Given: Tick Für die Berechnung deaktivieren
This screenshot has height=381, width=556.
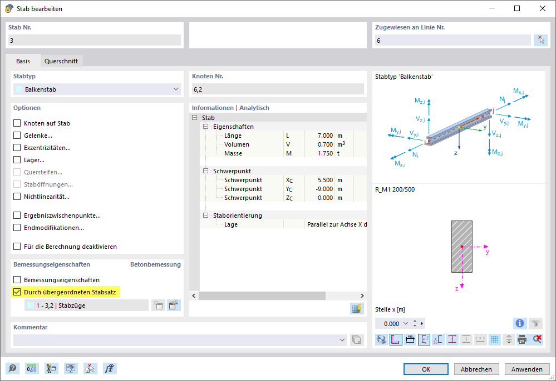Looking at the screenshot, I should tap(17, 247).
